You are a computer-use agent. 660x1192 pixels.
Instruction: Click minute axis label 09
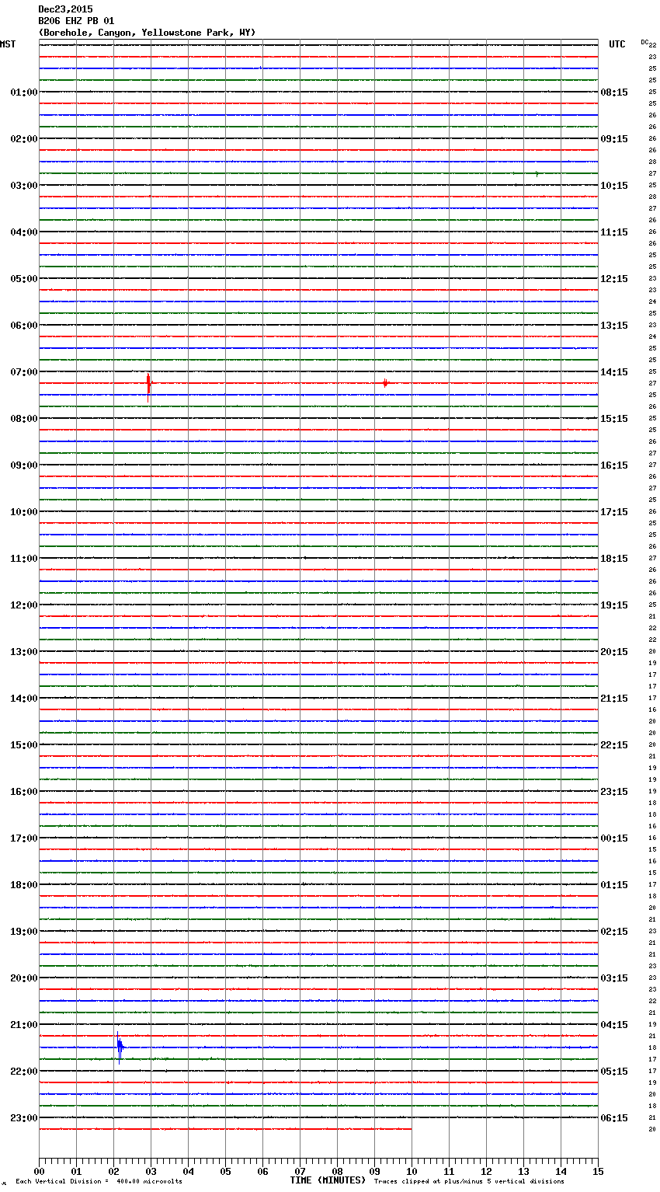point(374,1171)
